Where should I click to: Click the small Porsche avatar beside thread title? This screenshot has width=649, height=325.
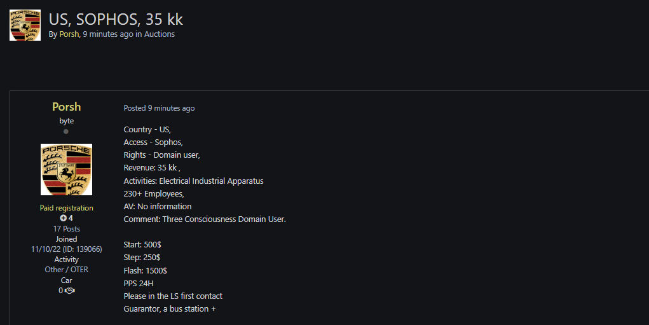point(25,25)
